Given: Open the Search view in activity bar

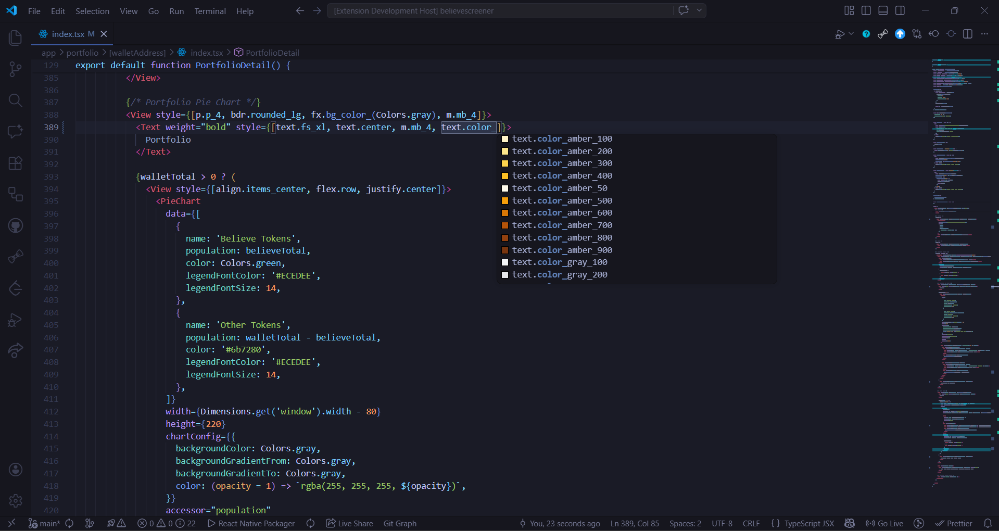Looking at the screenshot, I should click(x=16, y=100).
